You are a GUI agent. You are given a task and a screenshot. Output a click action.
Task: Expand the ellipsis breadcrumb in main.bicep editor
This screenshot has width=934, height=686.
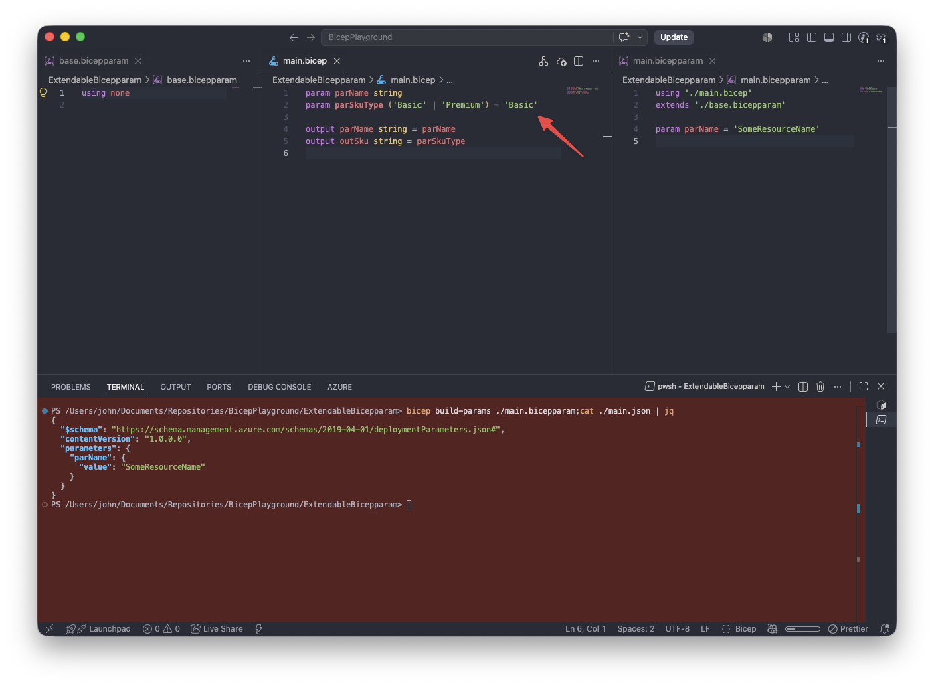click(450, 80)
